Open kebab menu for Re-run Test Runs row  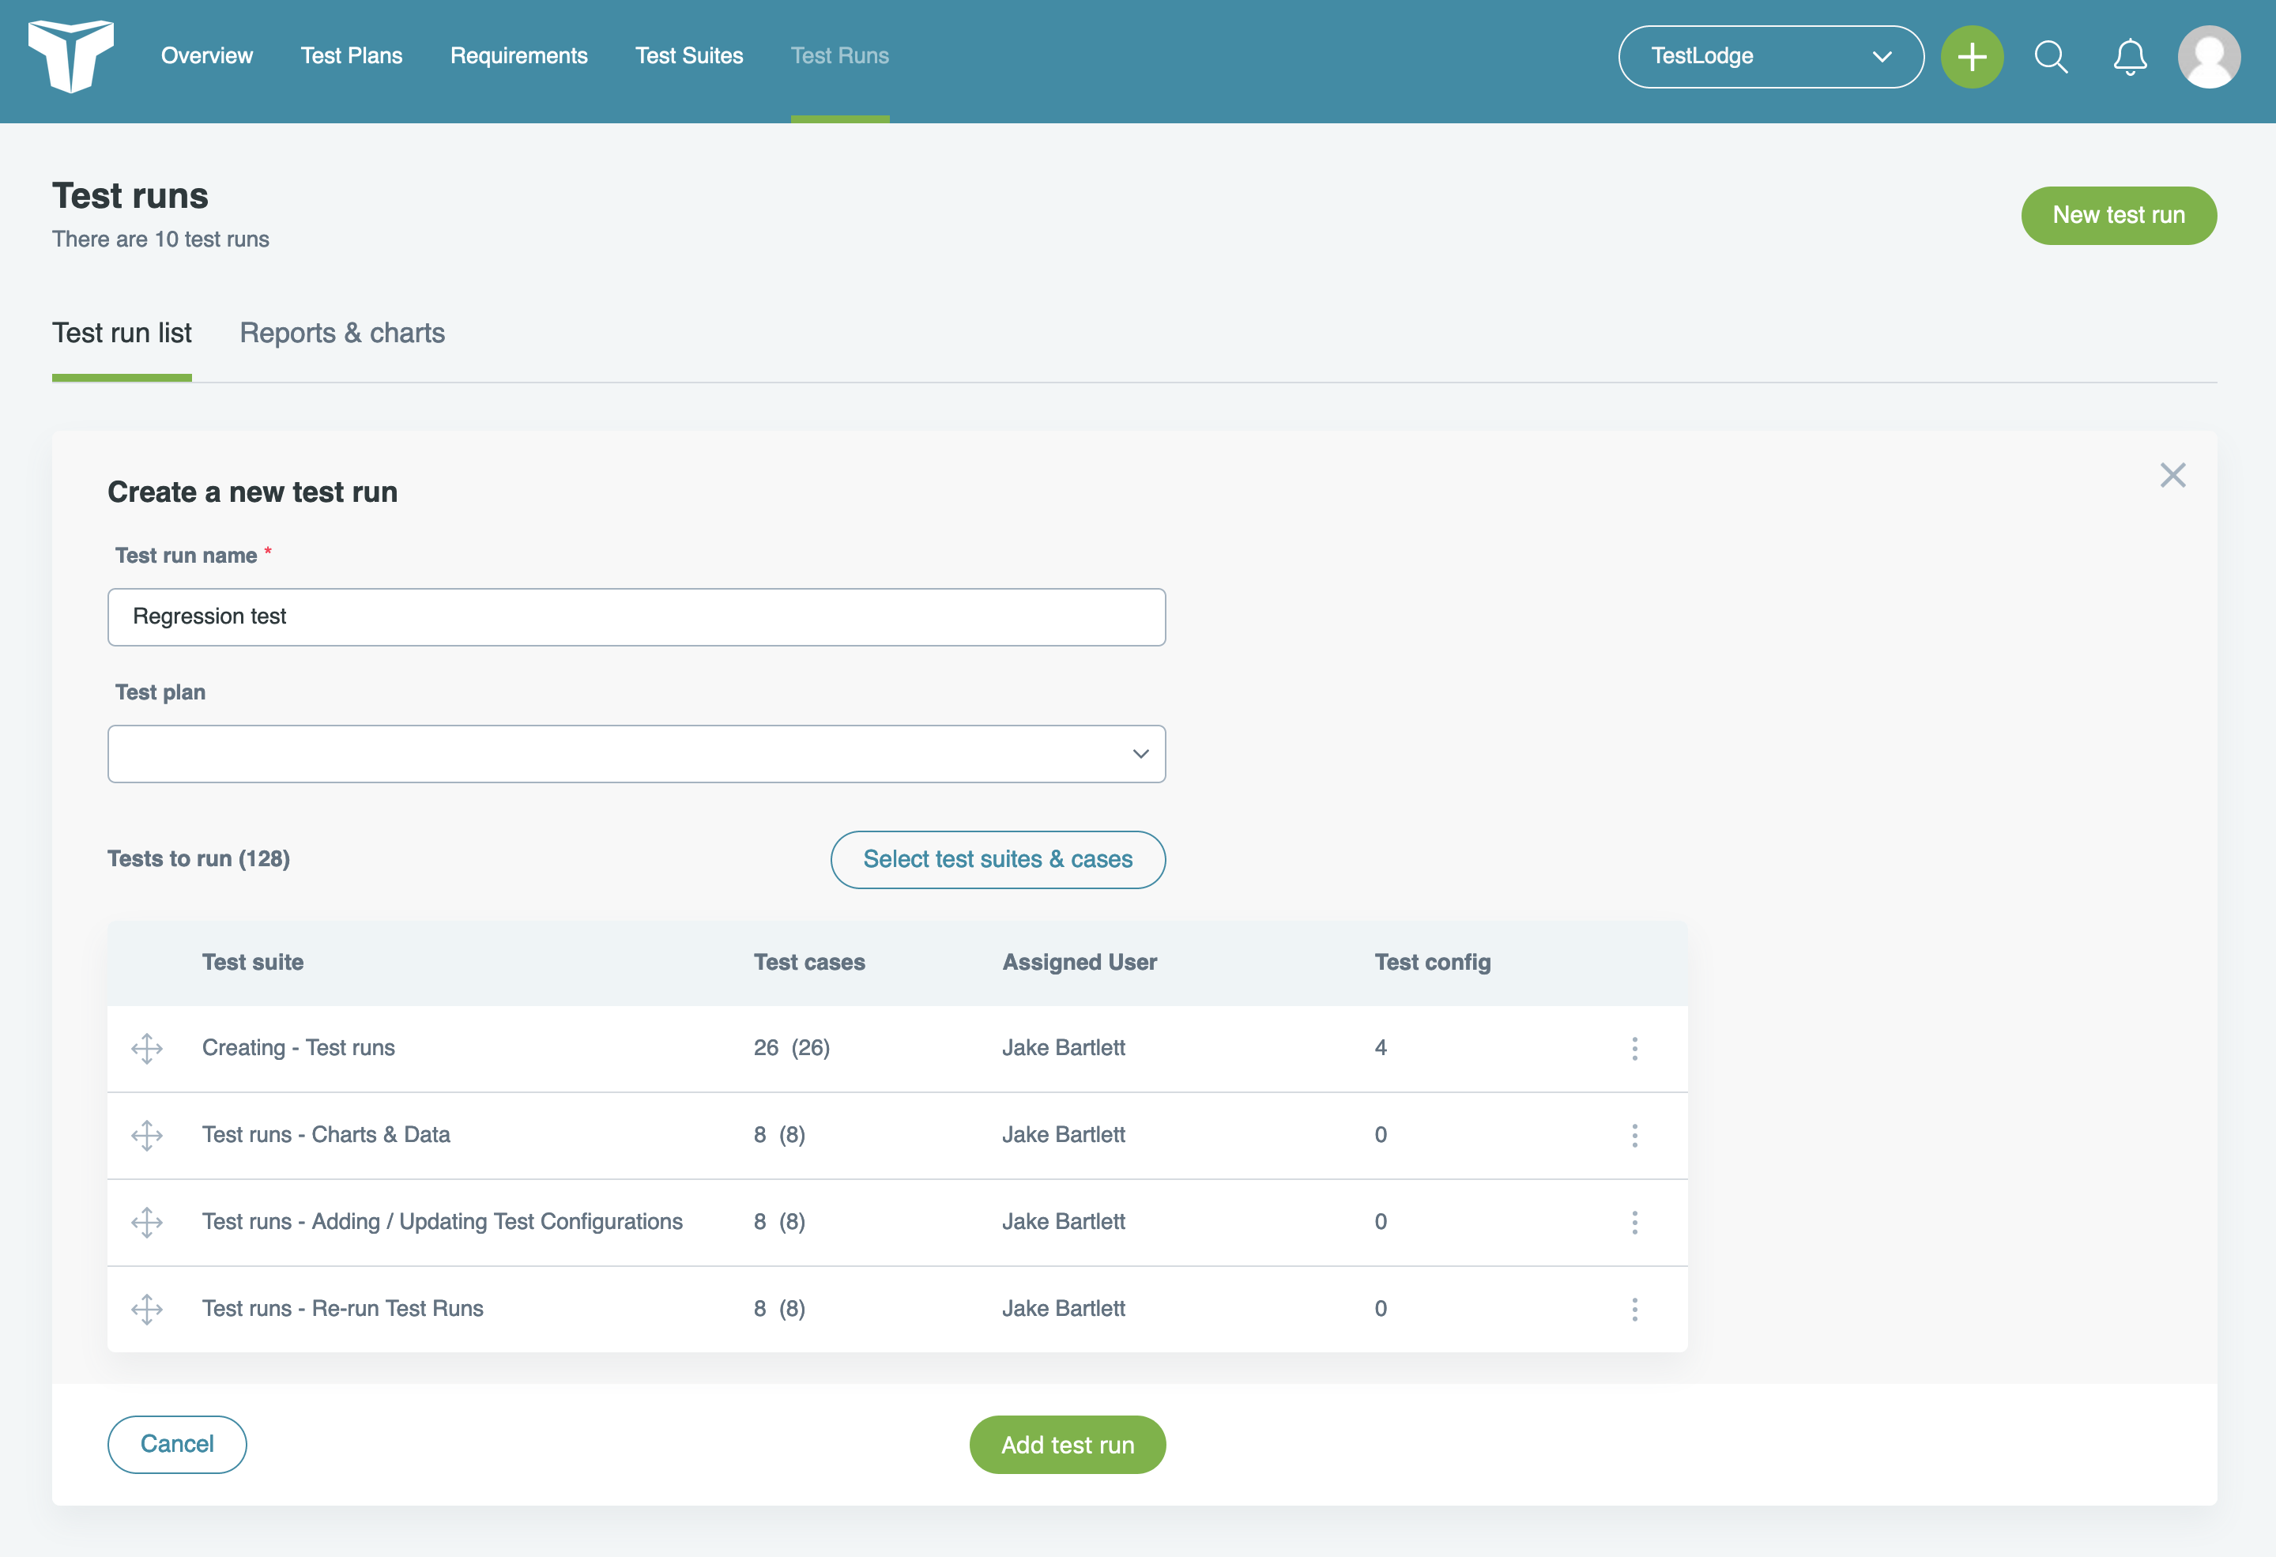click(x=1634, y=1310)
